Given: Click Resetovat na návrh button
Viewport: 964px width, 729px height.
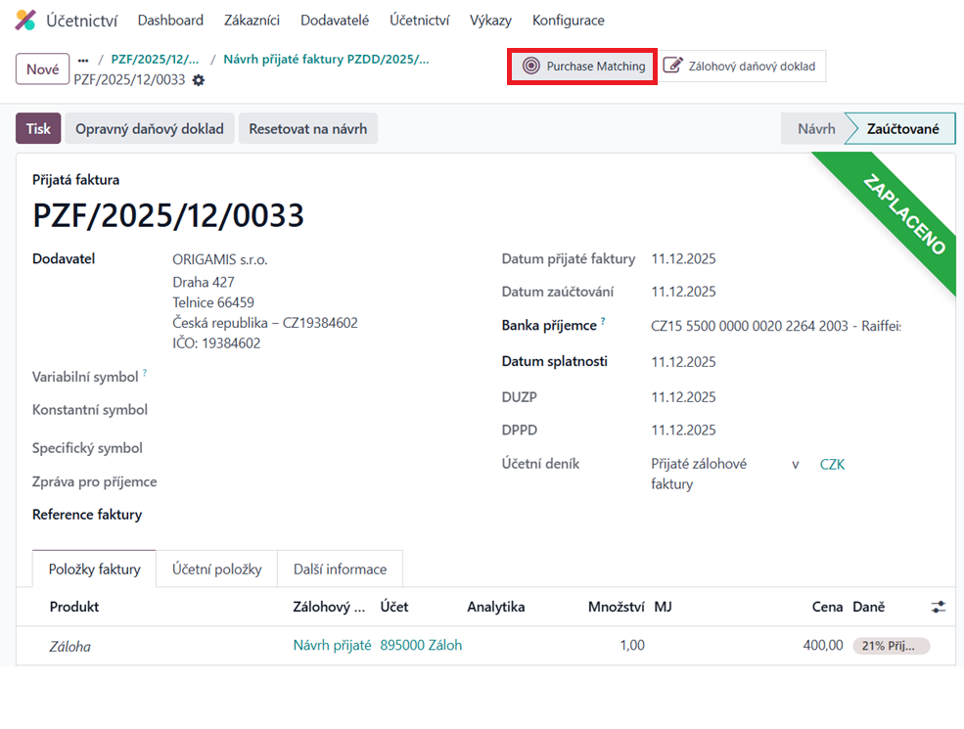Looking at the screenshot, I should (x=308, y=128).
